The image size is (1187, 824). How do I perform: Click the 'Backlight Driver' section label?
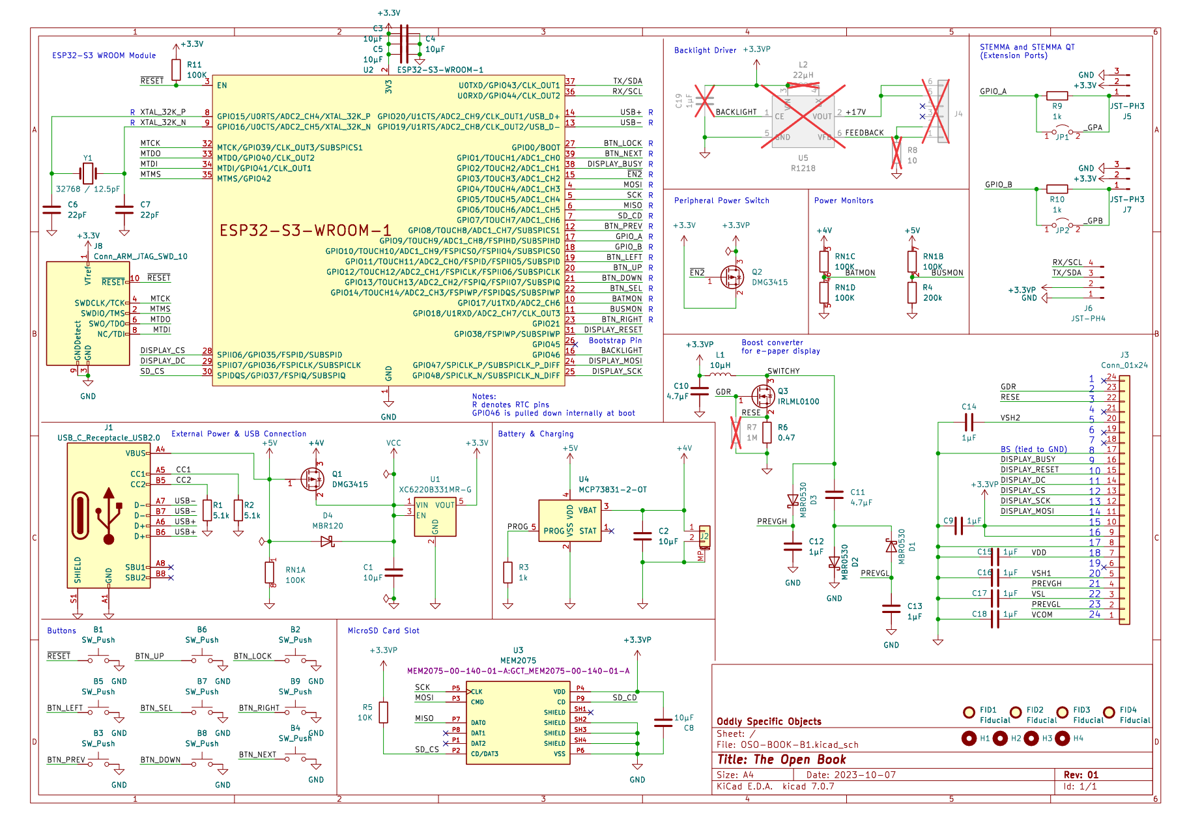point(705,50)
